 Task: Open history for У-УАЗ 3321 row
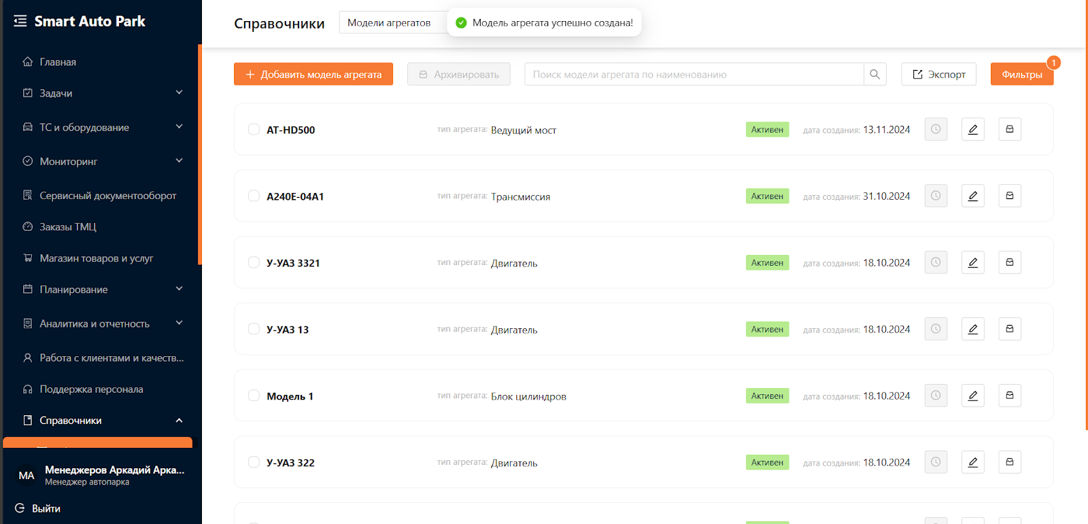pyautogui.click(x=936, y=262)
